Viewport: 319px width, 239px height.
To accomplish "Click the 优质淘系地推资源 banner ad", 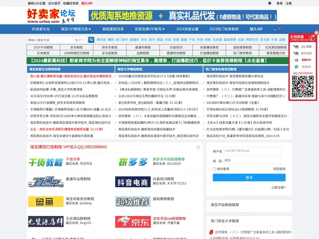I will coord(183,15).
